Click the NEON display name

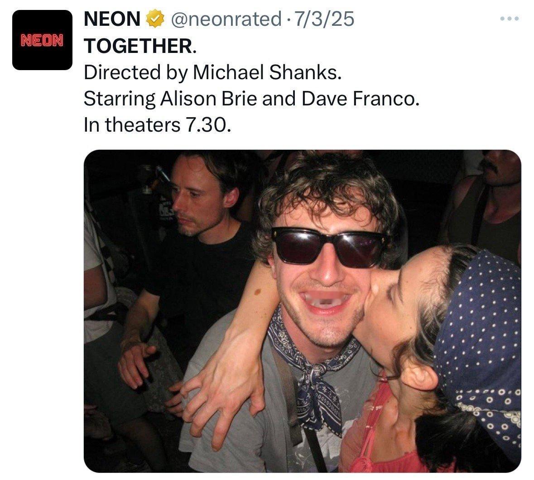point(112,19)
